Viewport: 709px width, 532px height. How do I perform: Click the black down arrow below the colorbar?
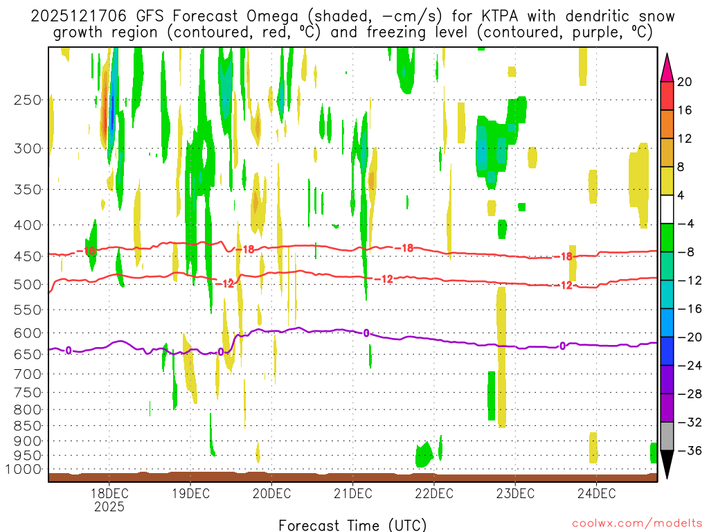point(667,465)
